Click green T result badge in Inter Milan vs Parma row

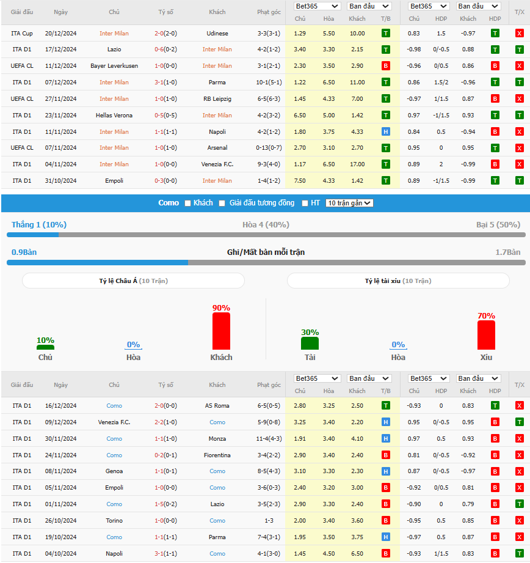[385, 83]
